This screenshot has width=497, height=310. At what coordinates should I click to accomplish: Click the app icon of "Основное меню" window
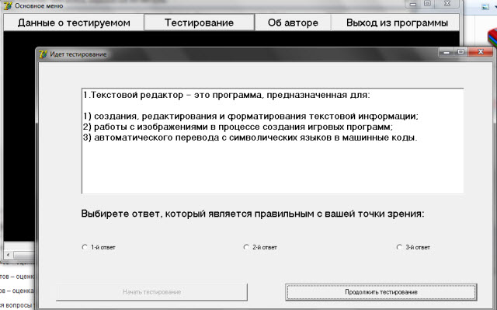8,5
